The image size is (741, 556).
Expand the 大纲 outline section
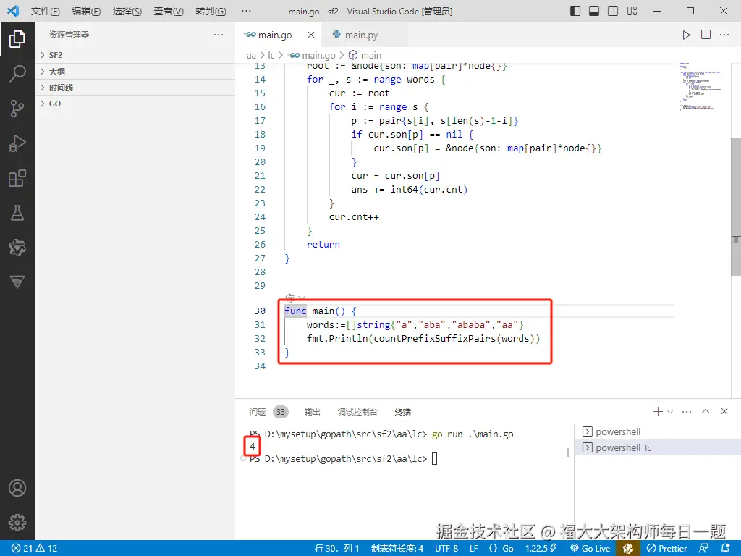pos(135,72)
